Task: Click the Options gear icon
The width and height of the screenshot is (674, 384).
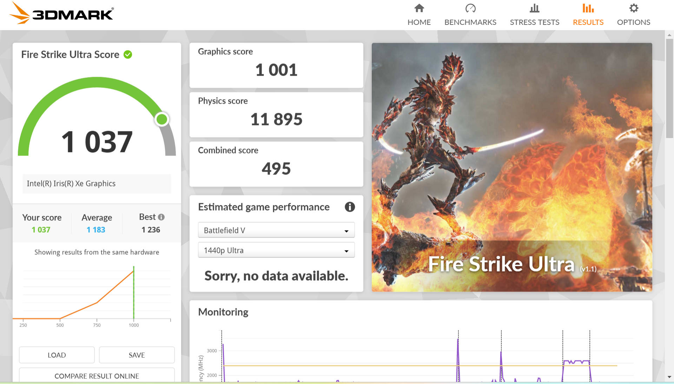Action: [634, 8]
